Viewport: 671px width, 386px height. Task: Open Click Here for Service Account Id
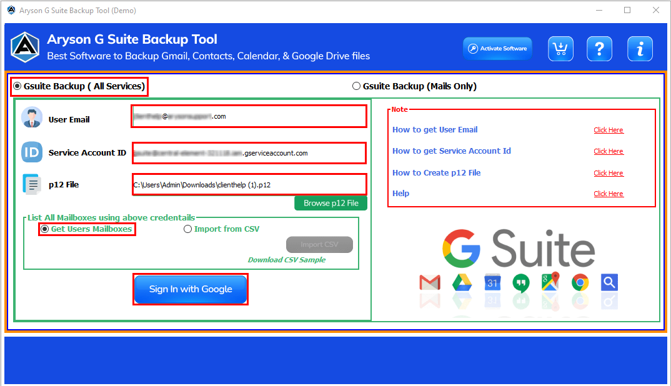[609, 151]
